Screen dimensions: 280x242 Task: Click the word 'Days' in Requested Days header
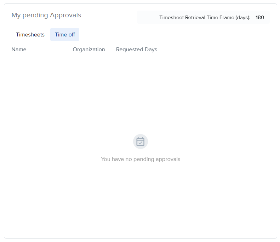click(151, 50)
